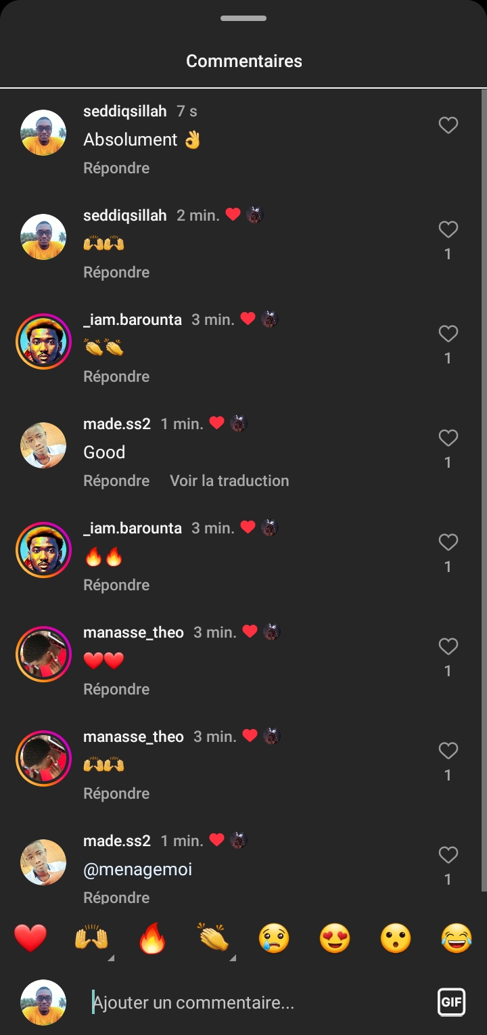Insert the crying face quick emoji
The height and width of the screenshot is (1035, 487).
point(274,939)
